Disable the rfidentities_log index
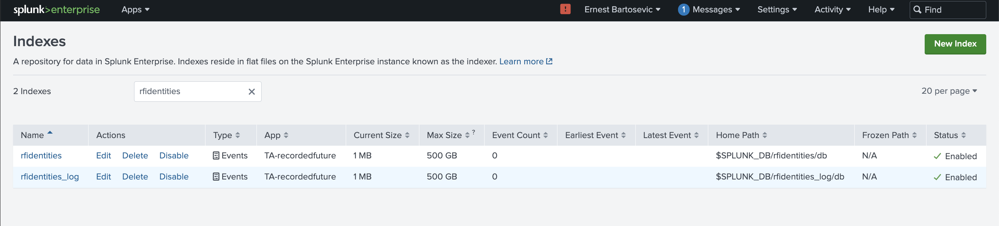 click(x=174, y=177)
